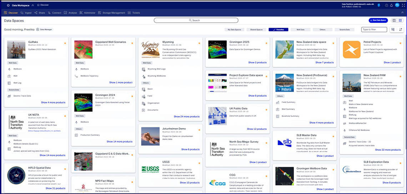Screen dimensions: 407x194
Task: Open the Petrel Projects thumbnail
Action: (x=352, y=49)
